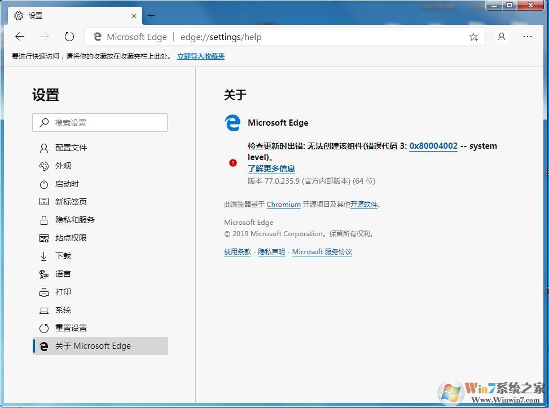Image resolution: width=549 pixels, height=408 pixels.
Task: Click the refresh page icon
Action: point(69,37)
